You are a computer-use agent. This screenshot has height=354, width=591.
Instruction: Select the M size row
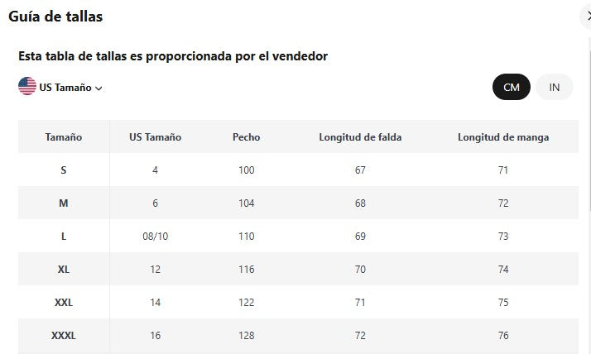pyautogui.click(x=64, y=203)
